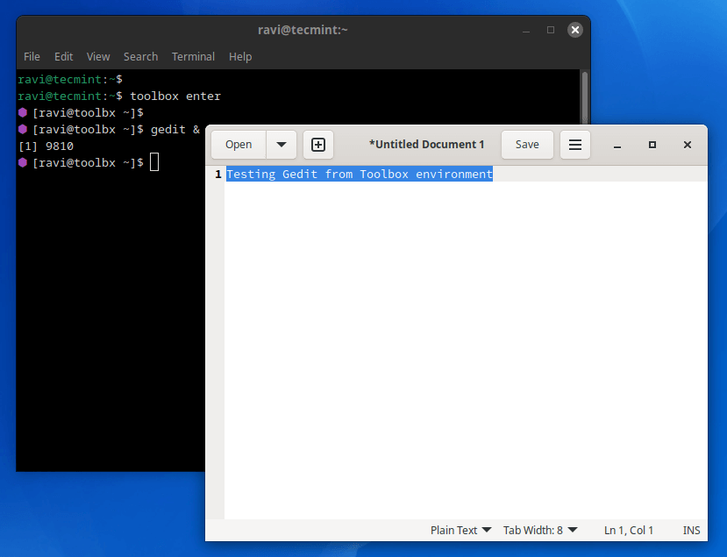Click the terminal prompt after [ravi@toolbx ~]$
This screenshot has height=557, width=727.
pyautogui.click(x=154, y=162)
